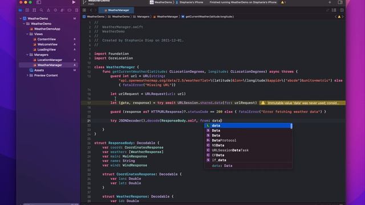Open the Report navigator
Image resolution: width=365 pixels, height=205 pixels.
pos(76,10)
